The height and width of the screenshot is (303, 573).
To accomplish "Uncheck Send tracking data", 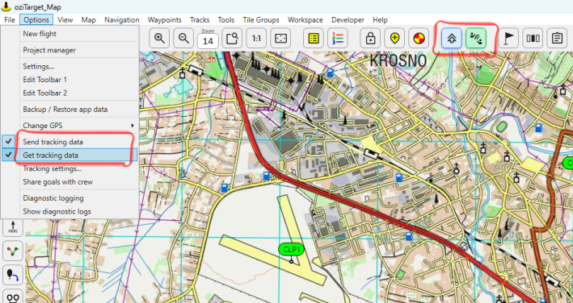I will pyautogui.click(x=70, y=142).
